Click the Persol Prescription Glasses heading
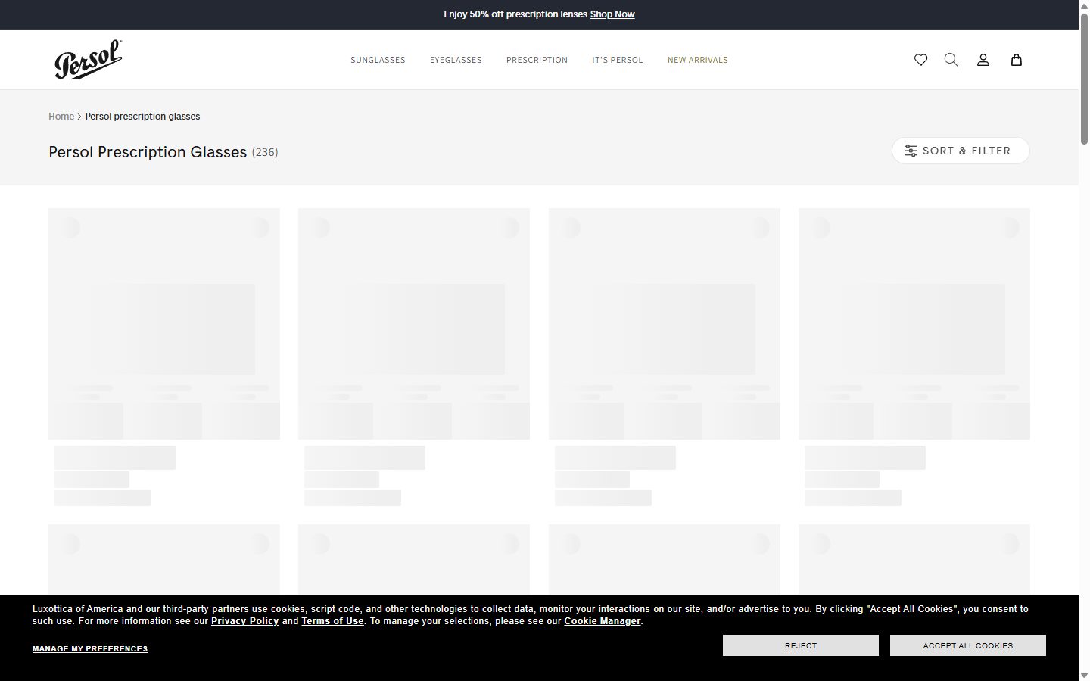1090x681 pixels. 148,152
